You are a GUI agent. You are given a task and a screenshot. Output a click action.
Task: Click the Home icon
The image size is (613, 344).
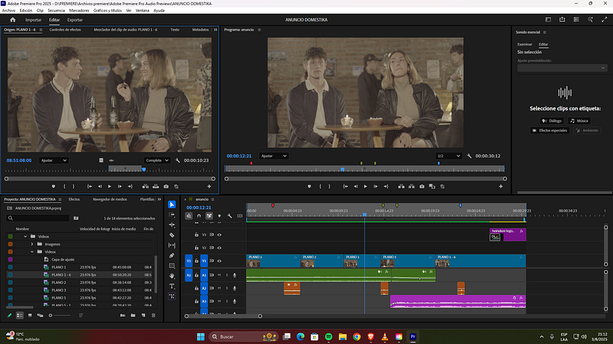tap(13, 19)
